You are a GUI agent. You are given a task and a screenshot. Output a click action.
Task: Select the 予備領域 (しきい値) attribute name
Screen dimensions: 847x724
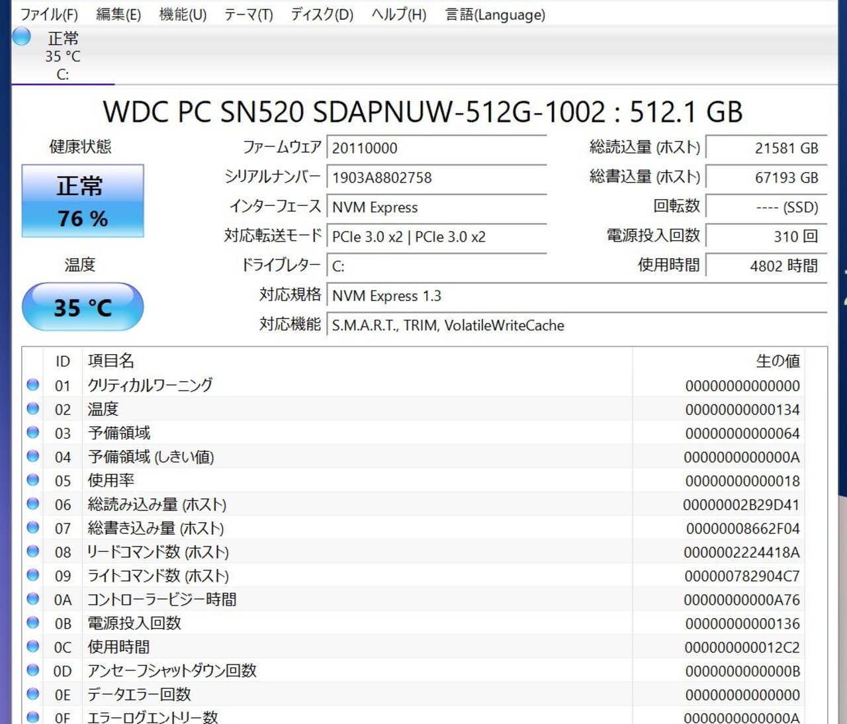151,457
